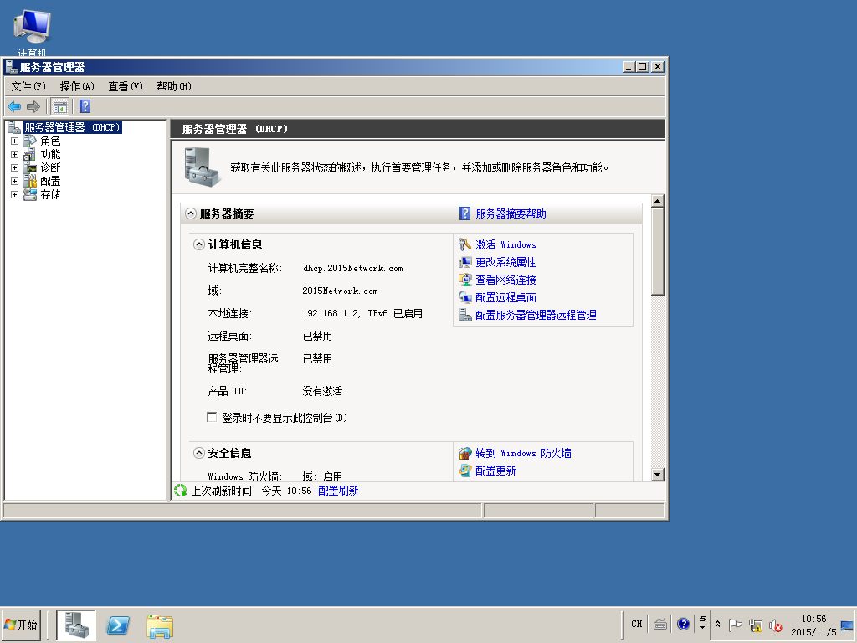Click the 配置更新 link
Screen dimensions: 857x643
(495, 471)
